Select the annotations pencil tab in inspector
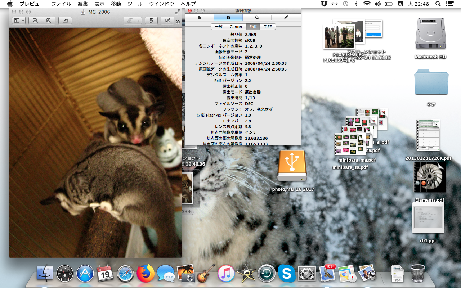This screenshot has height=288, width=461. point(286,17)
